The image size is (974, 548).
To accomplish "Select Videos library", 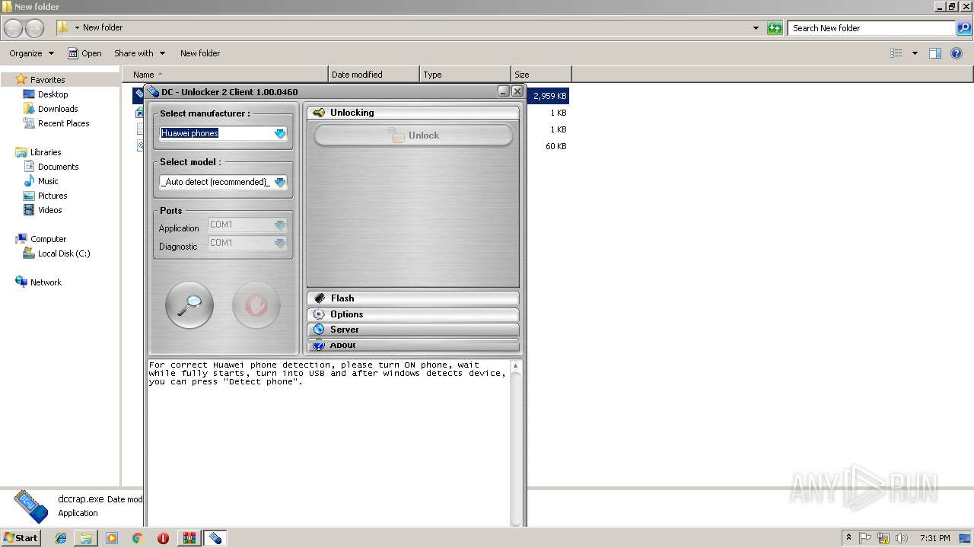I will coord(50,210).
